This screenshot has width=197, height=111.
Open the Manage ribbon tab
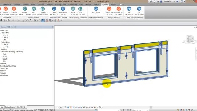[88, 5]
